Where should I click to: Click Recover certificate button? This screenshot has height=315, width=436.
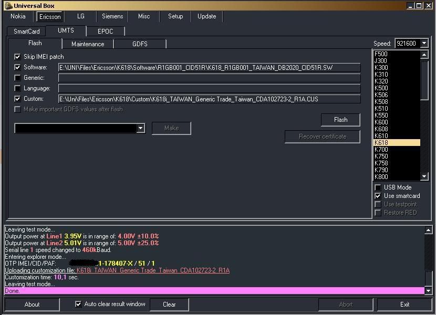tap(323, 136)
